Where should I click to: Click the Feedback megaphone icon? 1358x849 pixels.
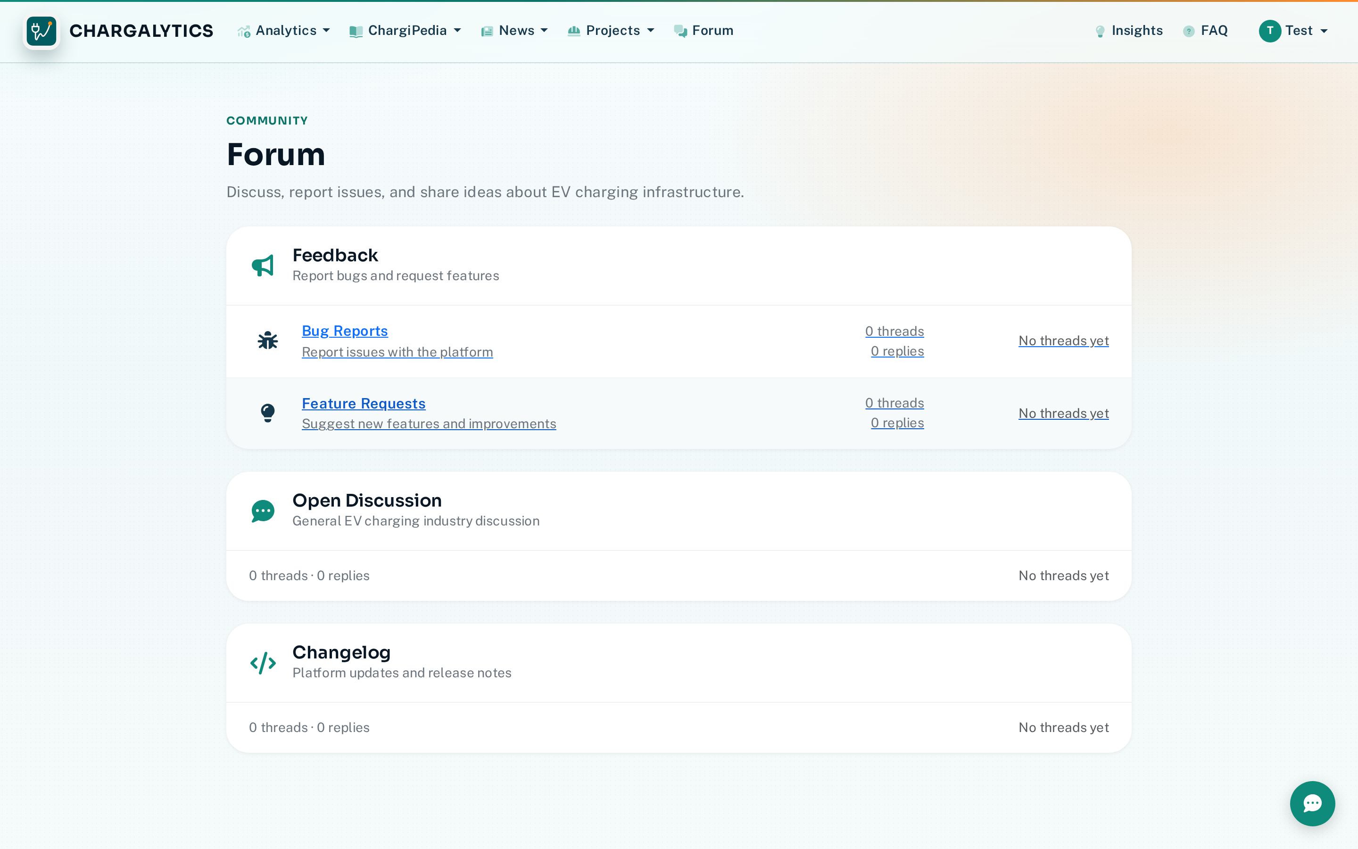(x=263, y=266)
